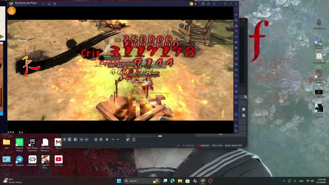Add an OBS source next to the gear
Viewport: 329px width, 185px height.
pyautogui.click(x=96, y=140)
